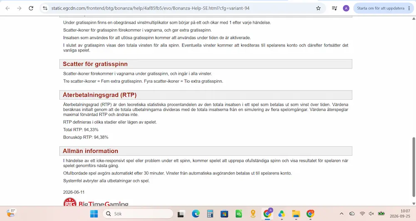The width and height of the screenshot is (416, 221).
Task: Click line 'Scatter-ikoner förekommer i vagnarna under gratisspinn'
Action: 137,74
